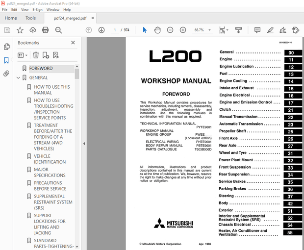The height and width of the screenshot is (250, 304).
Task: Open the File menu
Action: point(4,9)
